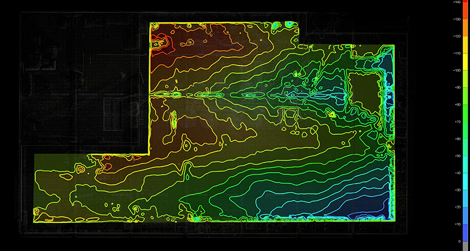Image resolution: width=470 pixels, height=251 pixels.
Task: Click the +140 label on the legend
Action: [455, 2]
